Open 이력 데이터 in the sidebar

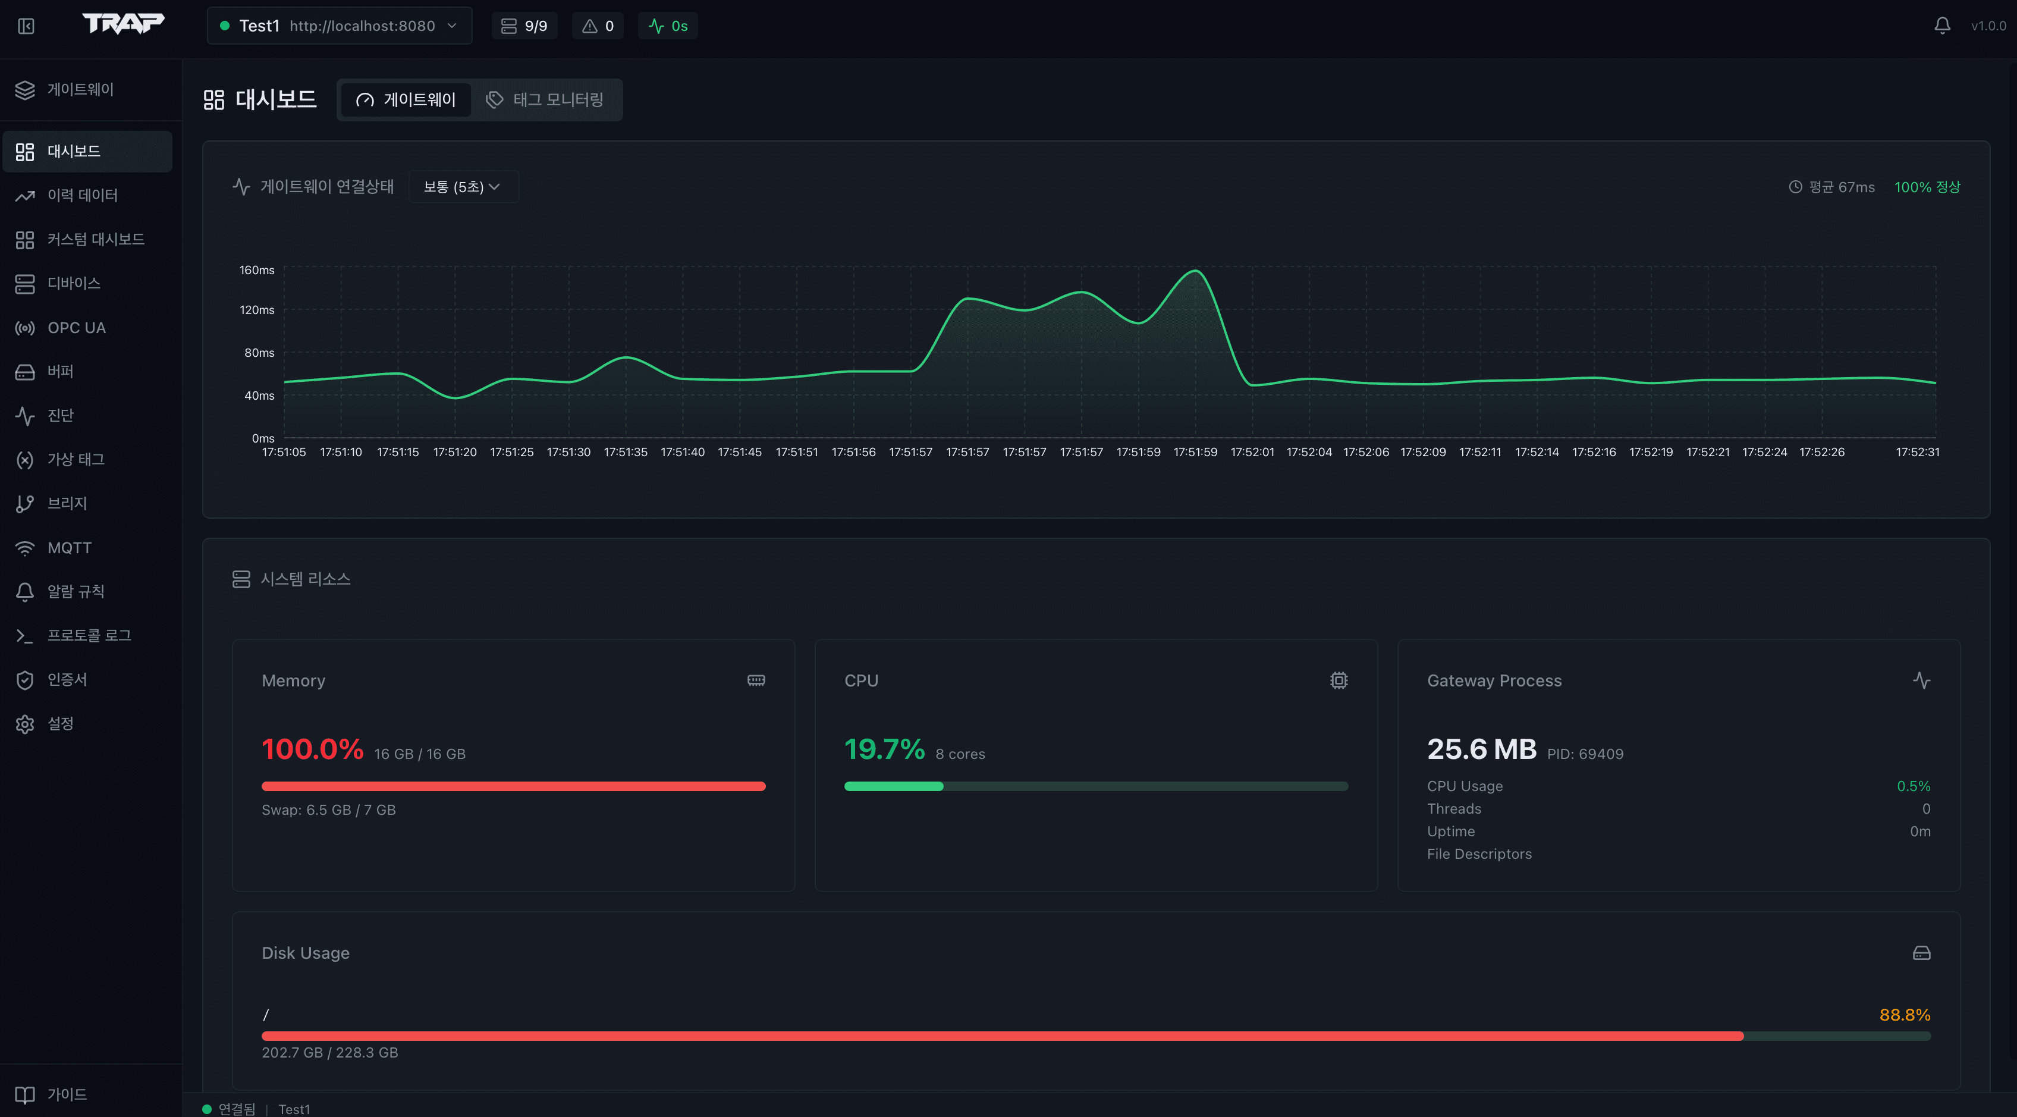87,195
